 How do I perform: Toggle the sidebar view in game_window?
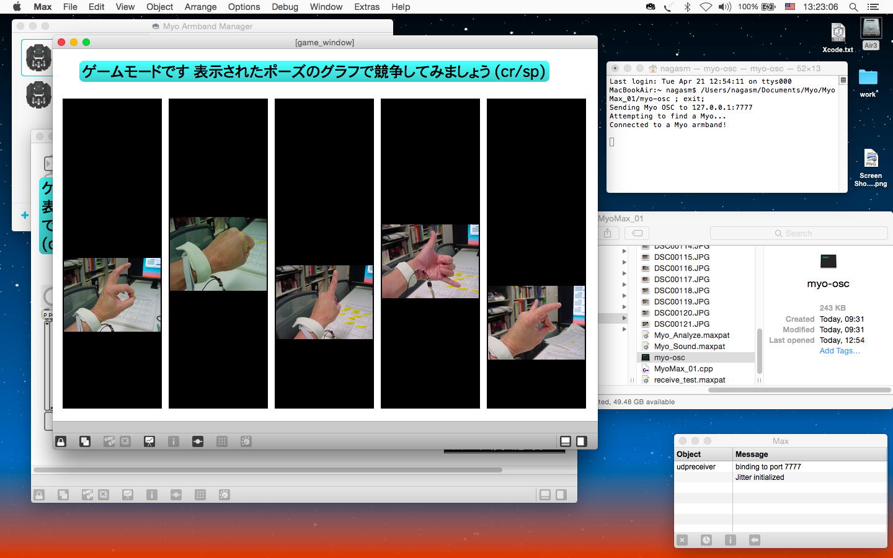tap(581, 441)
